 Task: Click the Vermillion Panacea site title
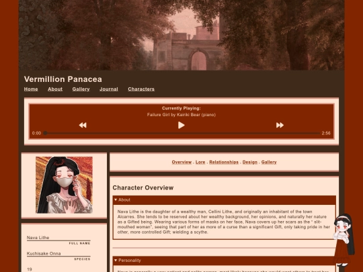(x=63, y=79)
